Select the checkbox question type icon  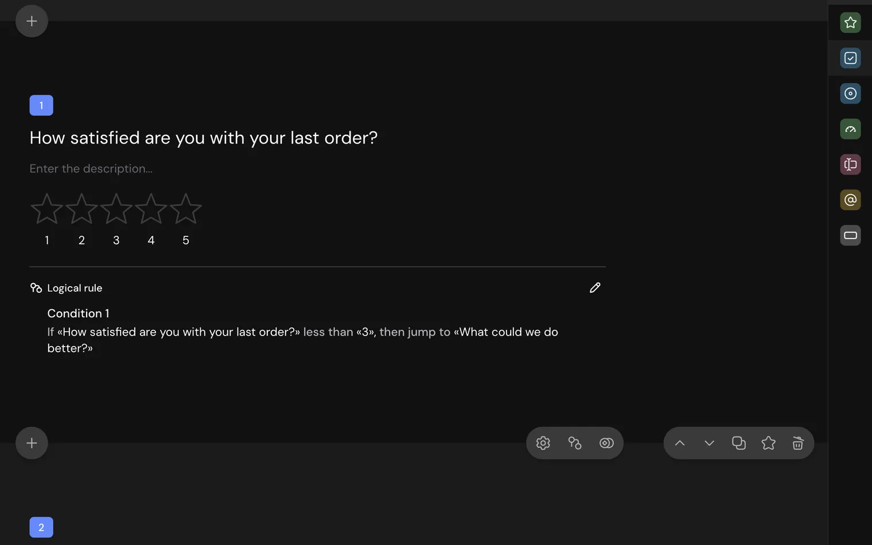click(x=850, y=58)
